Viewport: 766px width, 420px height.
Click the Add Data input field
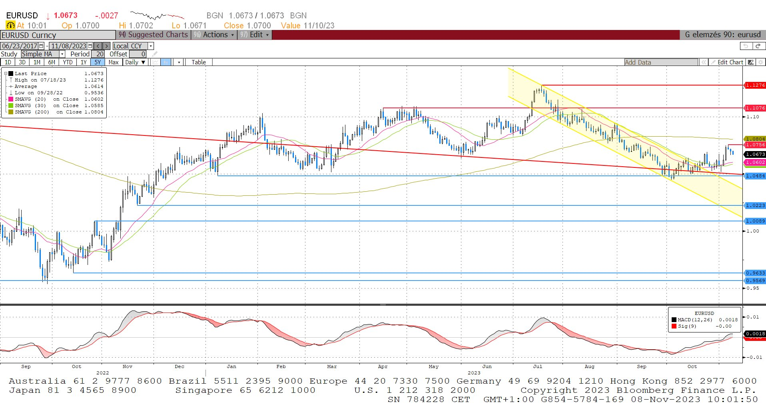coord(661,62)
